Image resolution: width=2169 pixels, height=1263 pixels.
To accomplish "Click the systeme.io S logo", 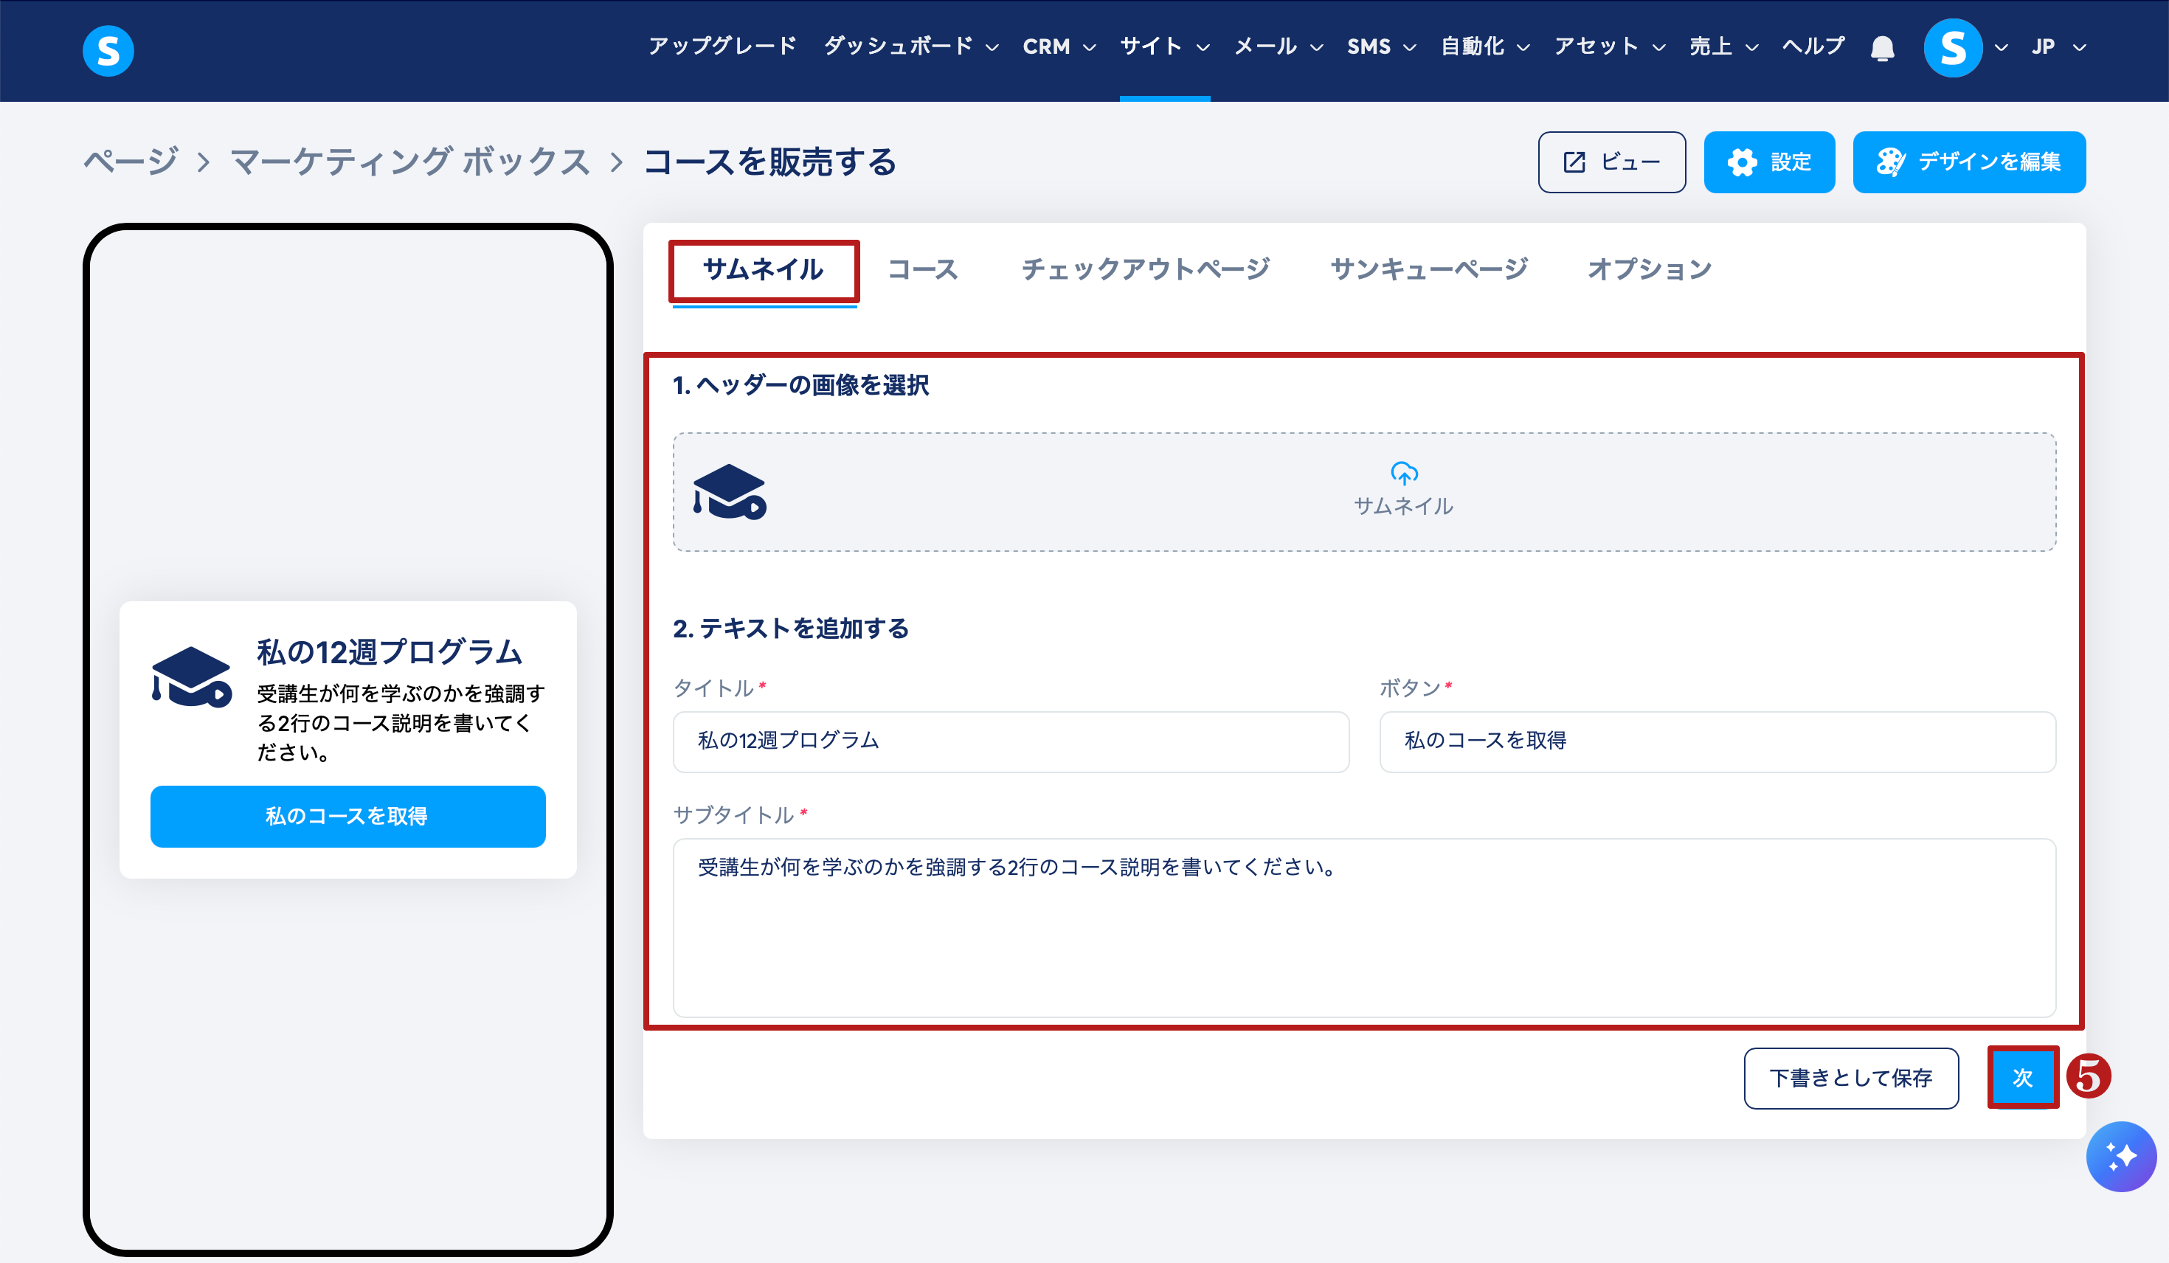I will coord(108,50).
